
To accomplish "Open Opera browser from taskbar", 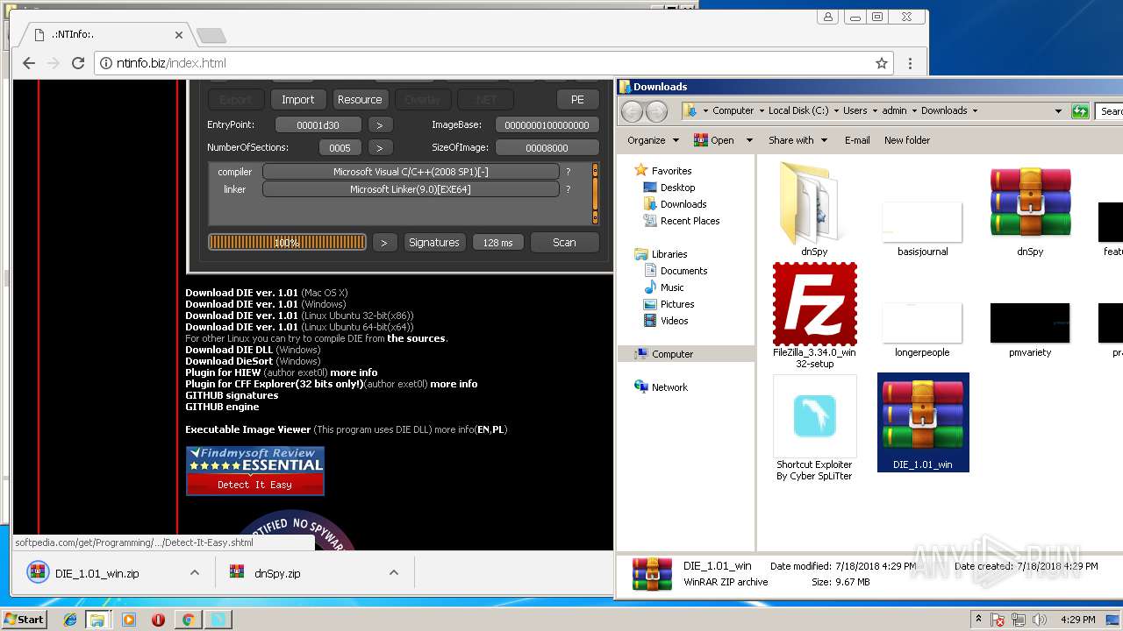I will coord(158,620).
